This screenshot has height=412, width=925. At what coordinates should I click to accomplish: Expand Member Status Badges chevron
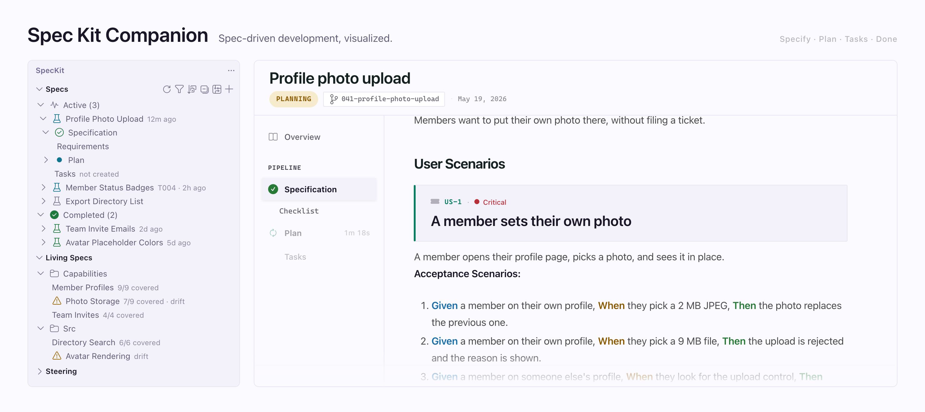(x=43, y=188)
